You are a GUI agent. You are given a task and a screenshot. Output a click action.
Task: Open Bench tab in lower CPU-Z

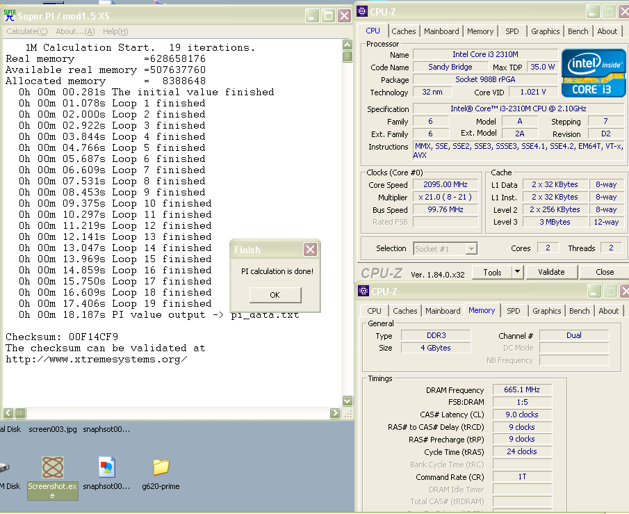pyautogui.click(x=579, y=311)
